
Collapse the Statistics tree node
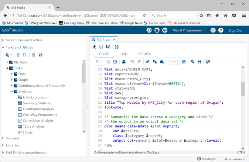click(12, 92)
